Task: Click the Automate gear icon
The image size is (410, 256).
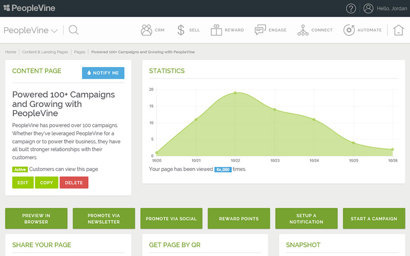Action: pos(349,30)
